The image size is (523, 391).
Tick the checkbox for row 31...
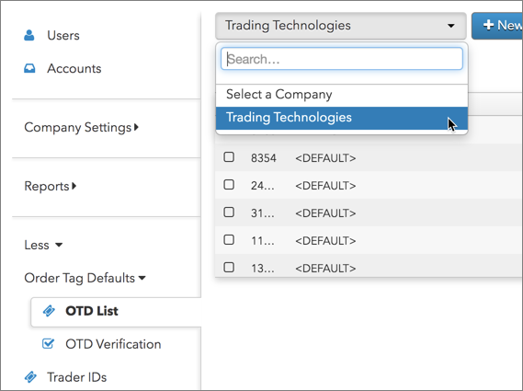pos(229,213)
